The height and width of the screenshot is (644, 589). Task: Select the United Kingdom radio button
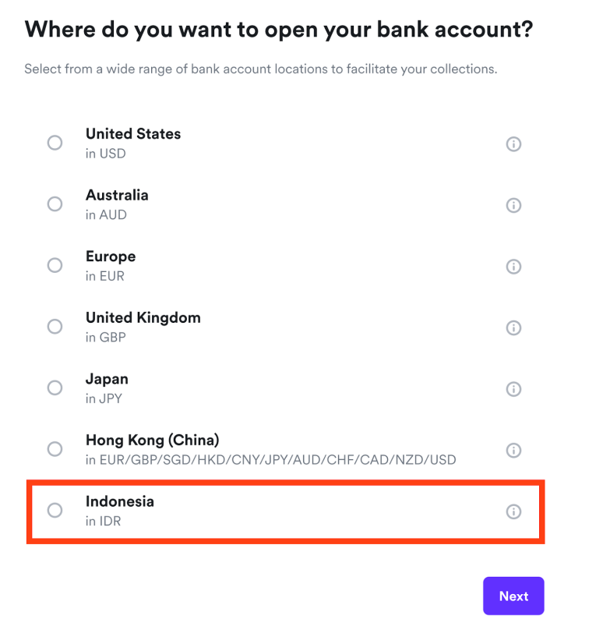(55, 327)
